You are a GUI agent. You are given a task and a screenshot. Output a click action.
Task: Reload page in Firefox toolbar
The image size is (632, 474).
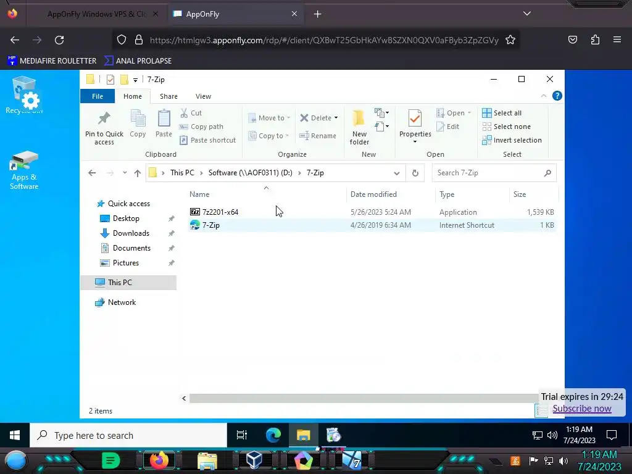coord(59,40)
